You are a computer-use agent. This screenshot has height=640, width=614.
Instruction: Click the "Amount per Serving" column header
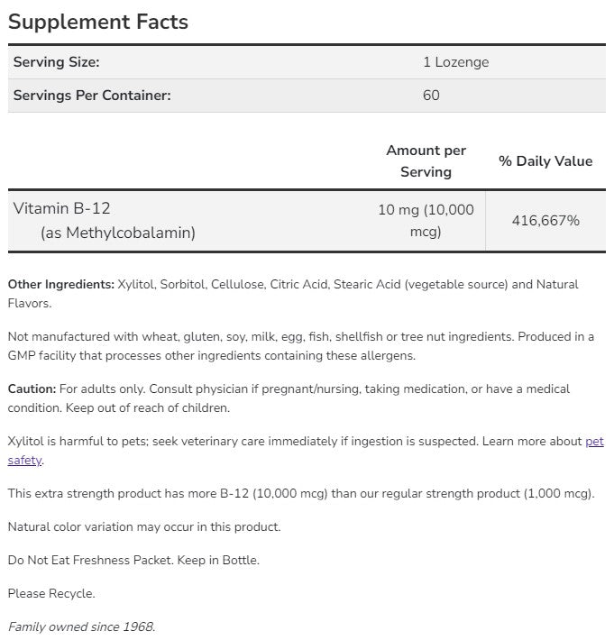pyautogui.click(x=426, y=160)
